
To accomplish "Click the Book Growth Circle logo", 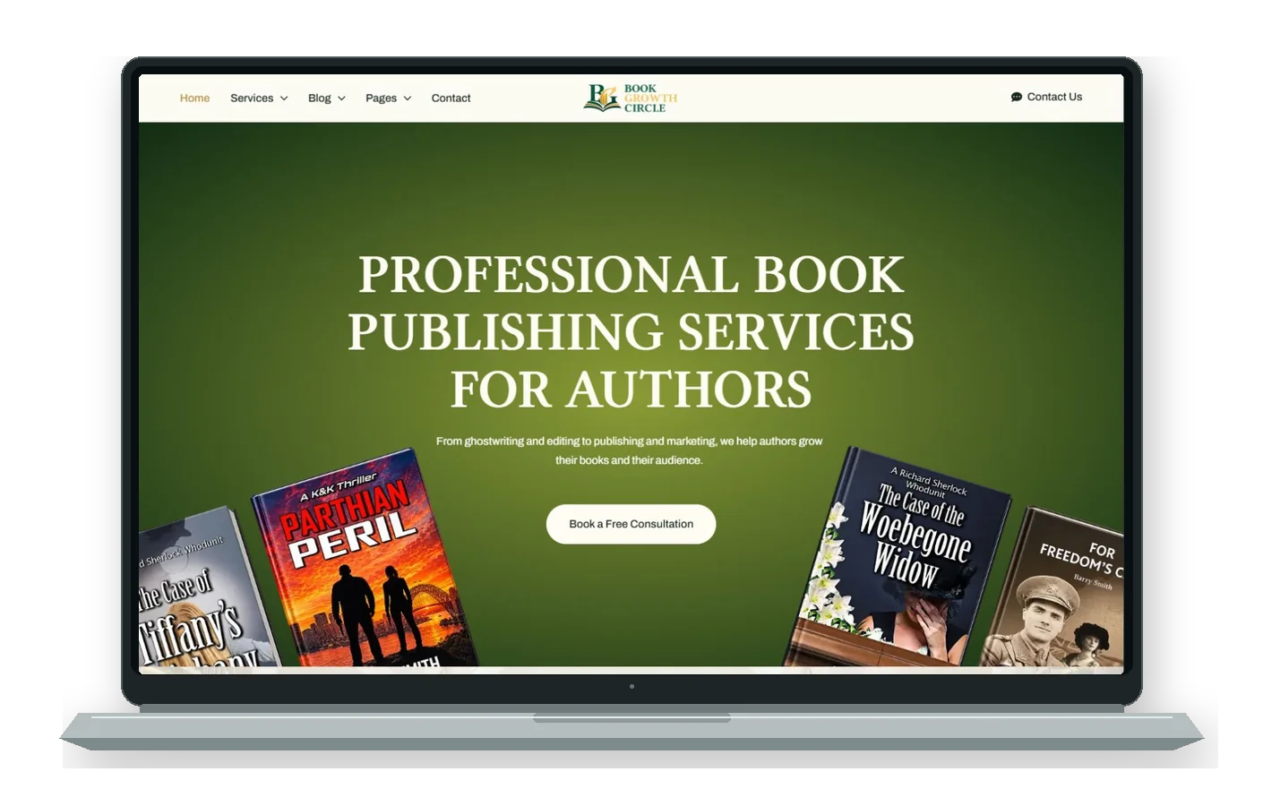I will pos(631,98).
